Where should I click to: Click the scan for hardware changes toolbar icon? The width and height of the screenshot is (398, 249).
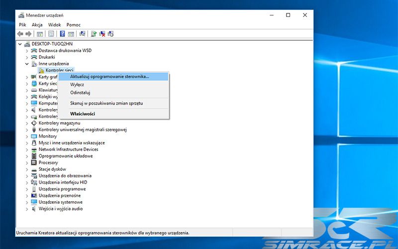point(82,34)
